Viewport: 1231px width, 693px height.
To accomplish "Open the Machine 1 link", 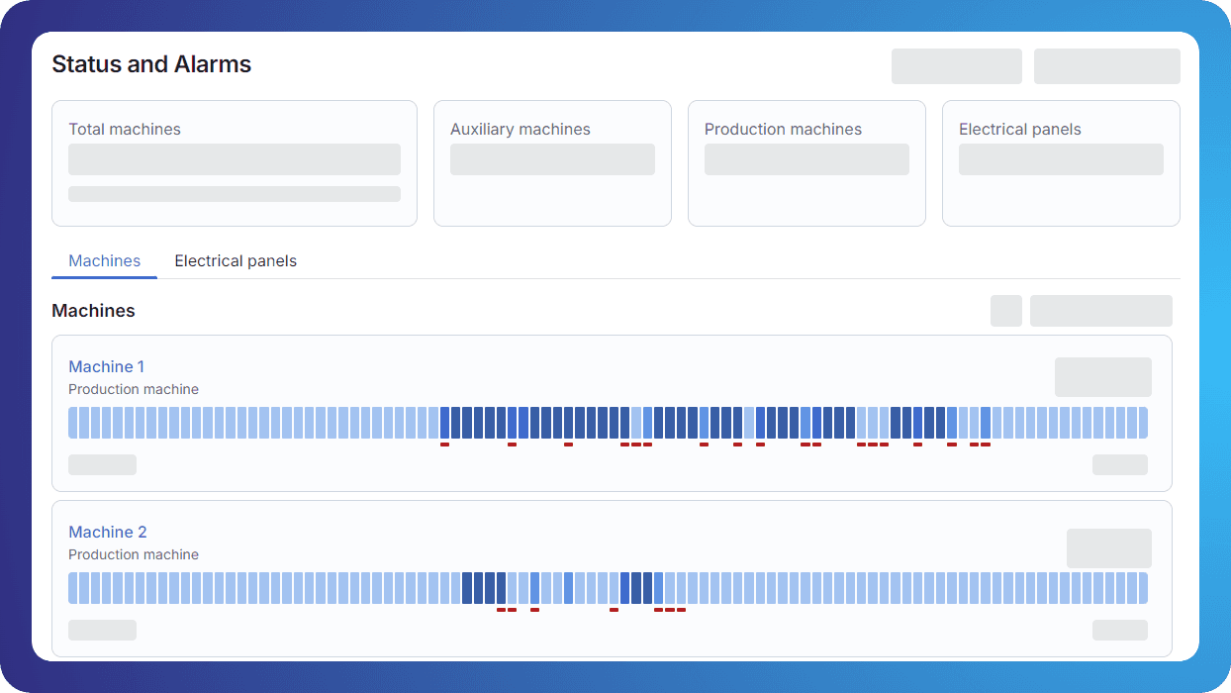I will click(106, 367).
